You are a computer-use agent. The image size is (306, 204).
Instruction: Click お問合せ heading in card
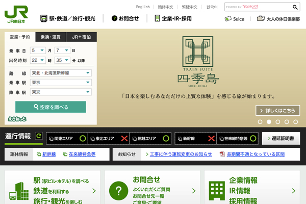(146, 180)
